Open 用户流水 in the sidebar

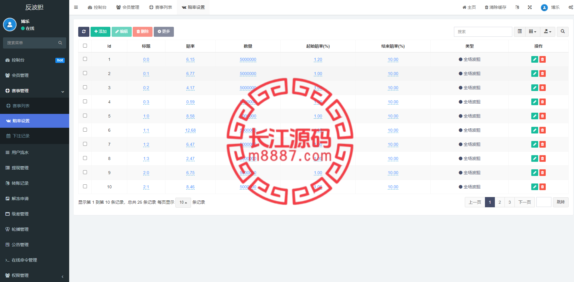point(35,152)
